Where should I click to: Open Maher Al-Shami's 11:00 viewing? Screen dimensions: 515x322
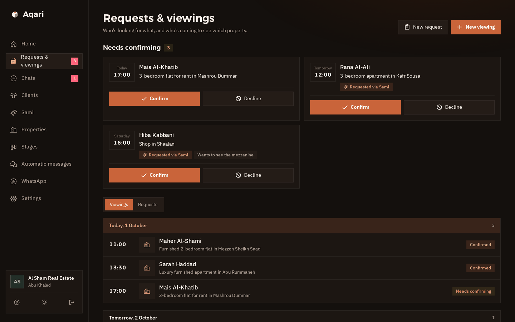coord(302,245)
